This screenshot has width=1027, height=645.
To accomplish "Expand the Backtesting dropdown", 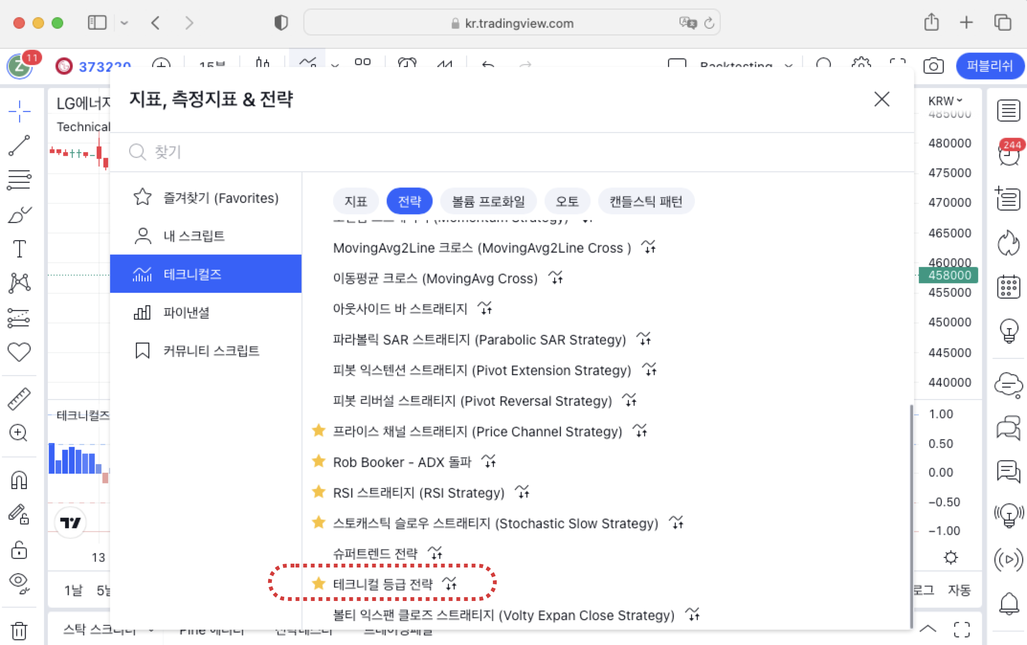I will pos(788,66).
